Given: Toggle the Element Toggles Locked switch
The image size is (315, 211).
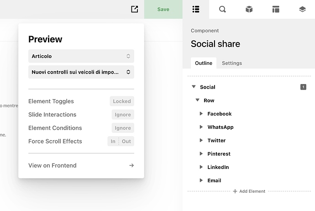Looking at the screenshot, I should click(x=122, y=101).
